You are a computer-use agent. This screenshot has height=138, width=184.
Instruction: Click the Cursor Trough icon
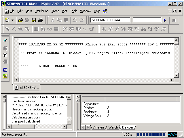click(x=110, y=29)
